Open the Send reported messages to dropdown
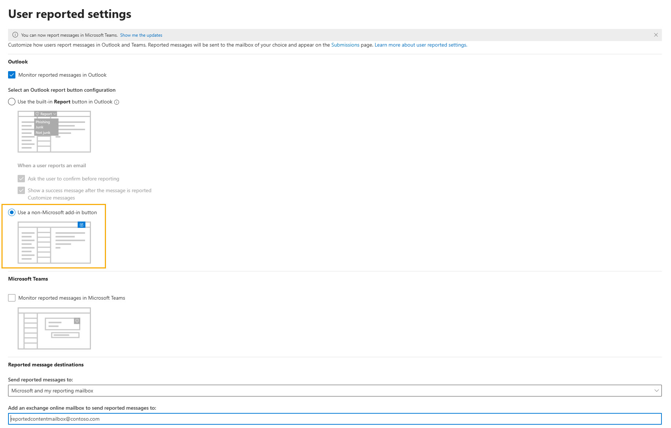The image size is (671, 428). (330, 391)
